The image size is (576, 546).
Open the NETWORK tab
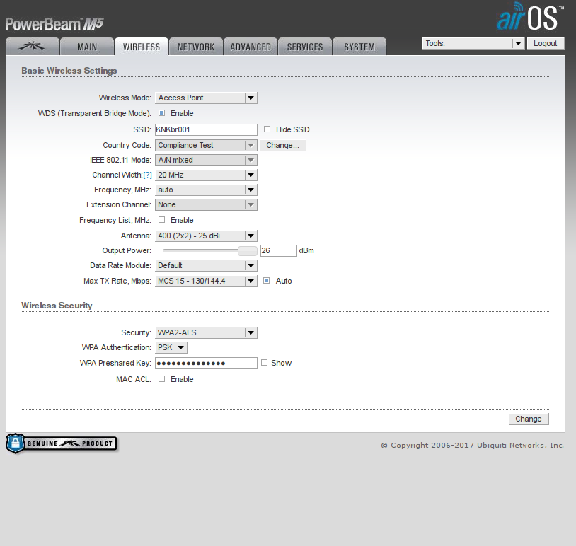196,47
